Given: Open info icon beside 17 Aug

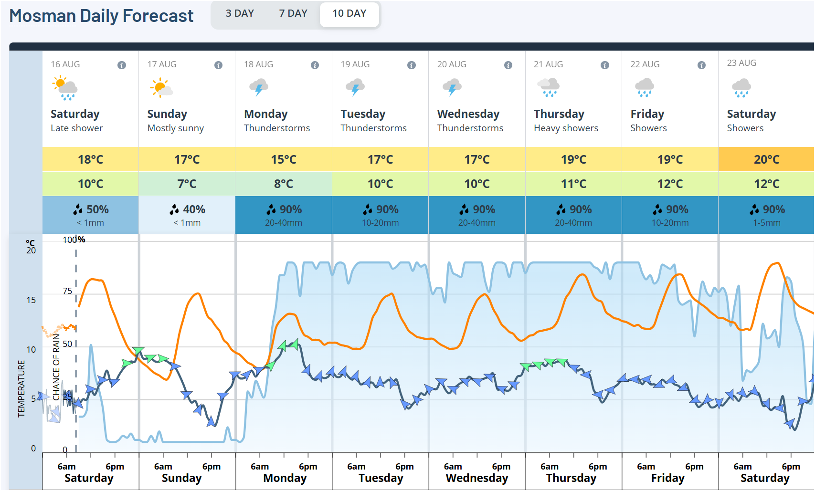Looking at the screenshot, I should (x=218, y=65).
